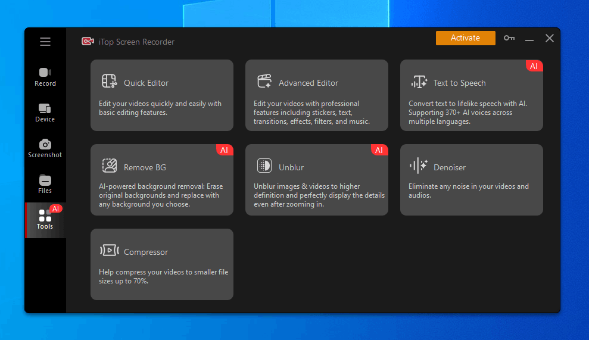Viewport: 589px width, 340px height.
Task: Click the Unblur icon
Action: (x=264, y=166)
